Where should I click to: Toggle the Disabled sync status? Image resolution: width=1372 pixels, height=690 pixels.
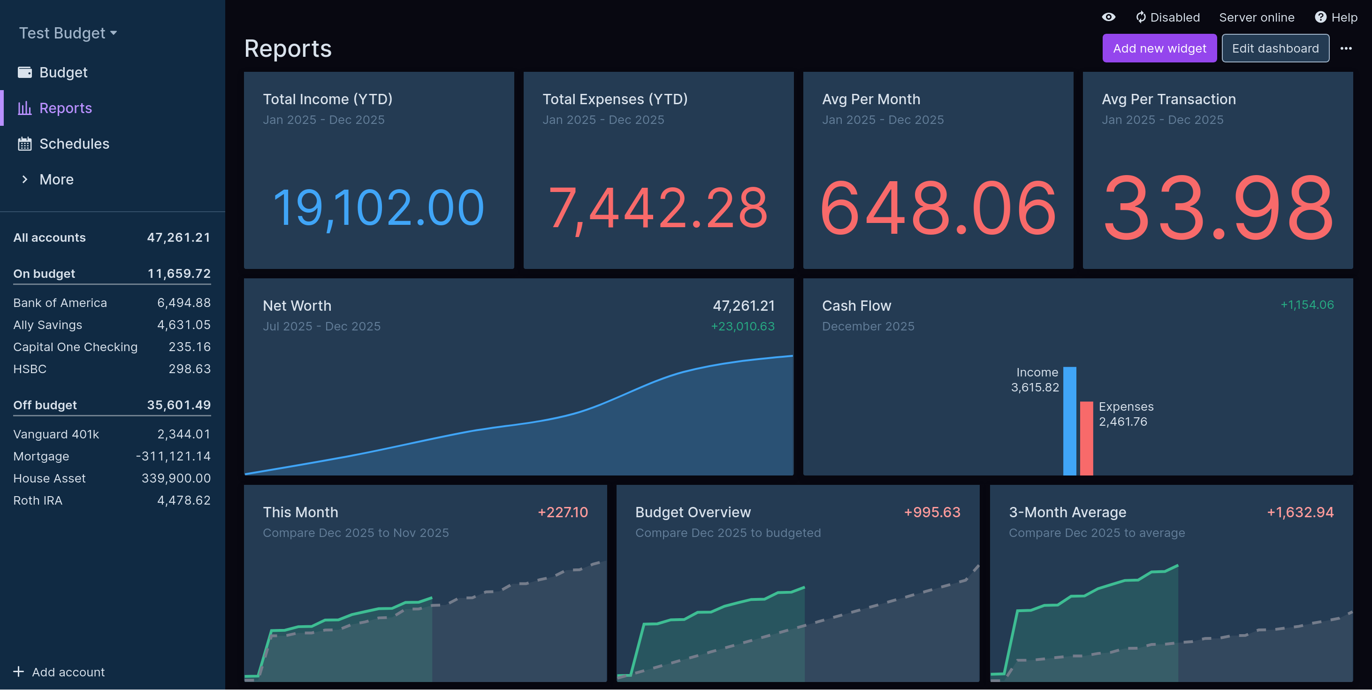click(1174, 17)
